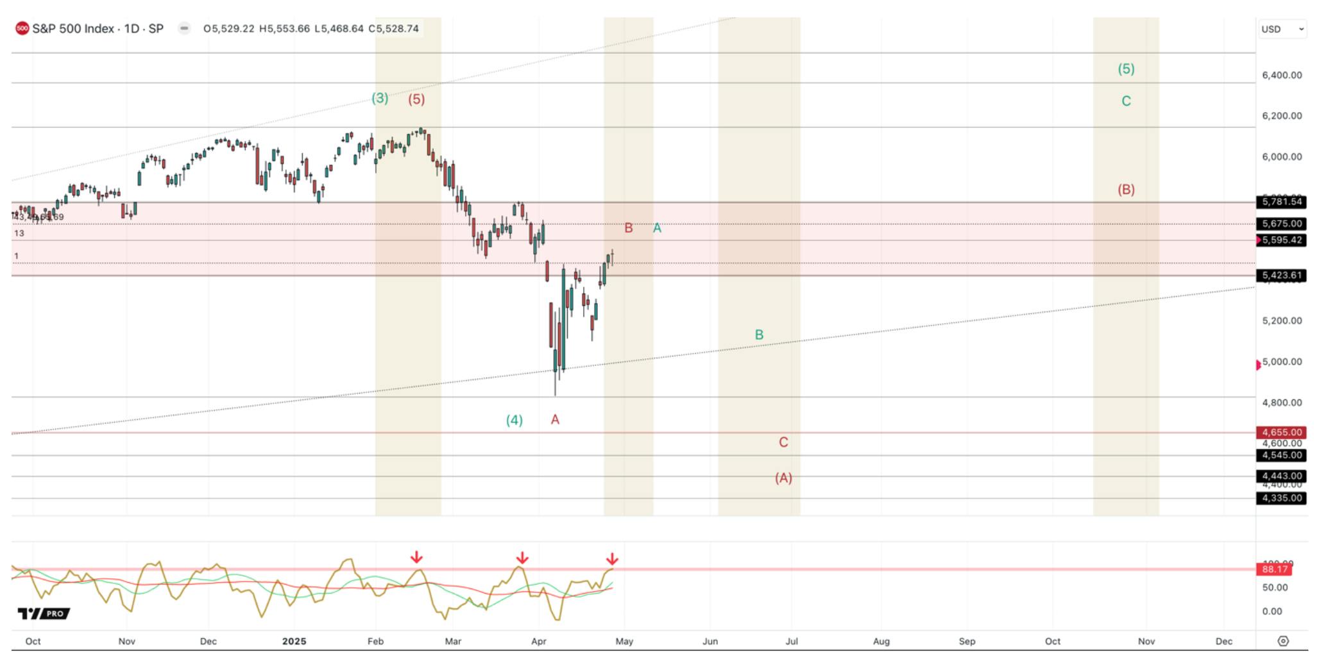The image size is (1319, 659).
Task: Click the green C label in October zone
Action: [x=1126, y=101]
